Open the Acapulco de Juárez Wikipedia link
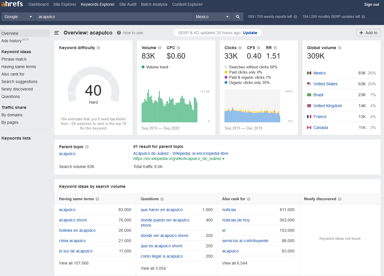Viewport: 384px width, 276px height. (x=181, y=153)
